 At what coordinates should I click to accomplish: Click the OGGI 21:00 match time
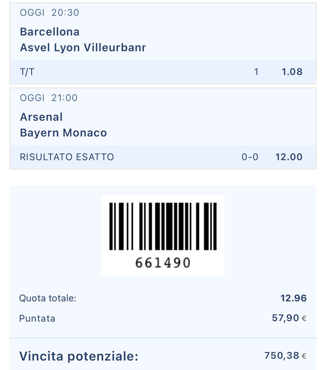click(x=49, y=98)
